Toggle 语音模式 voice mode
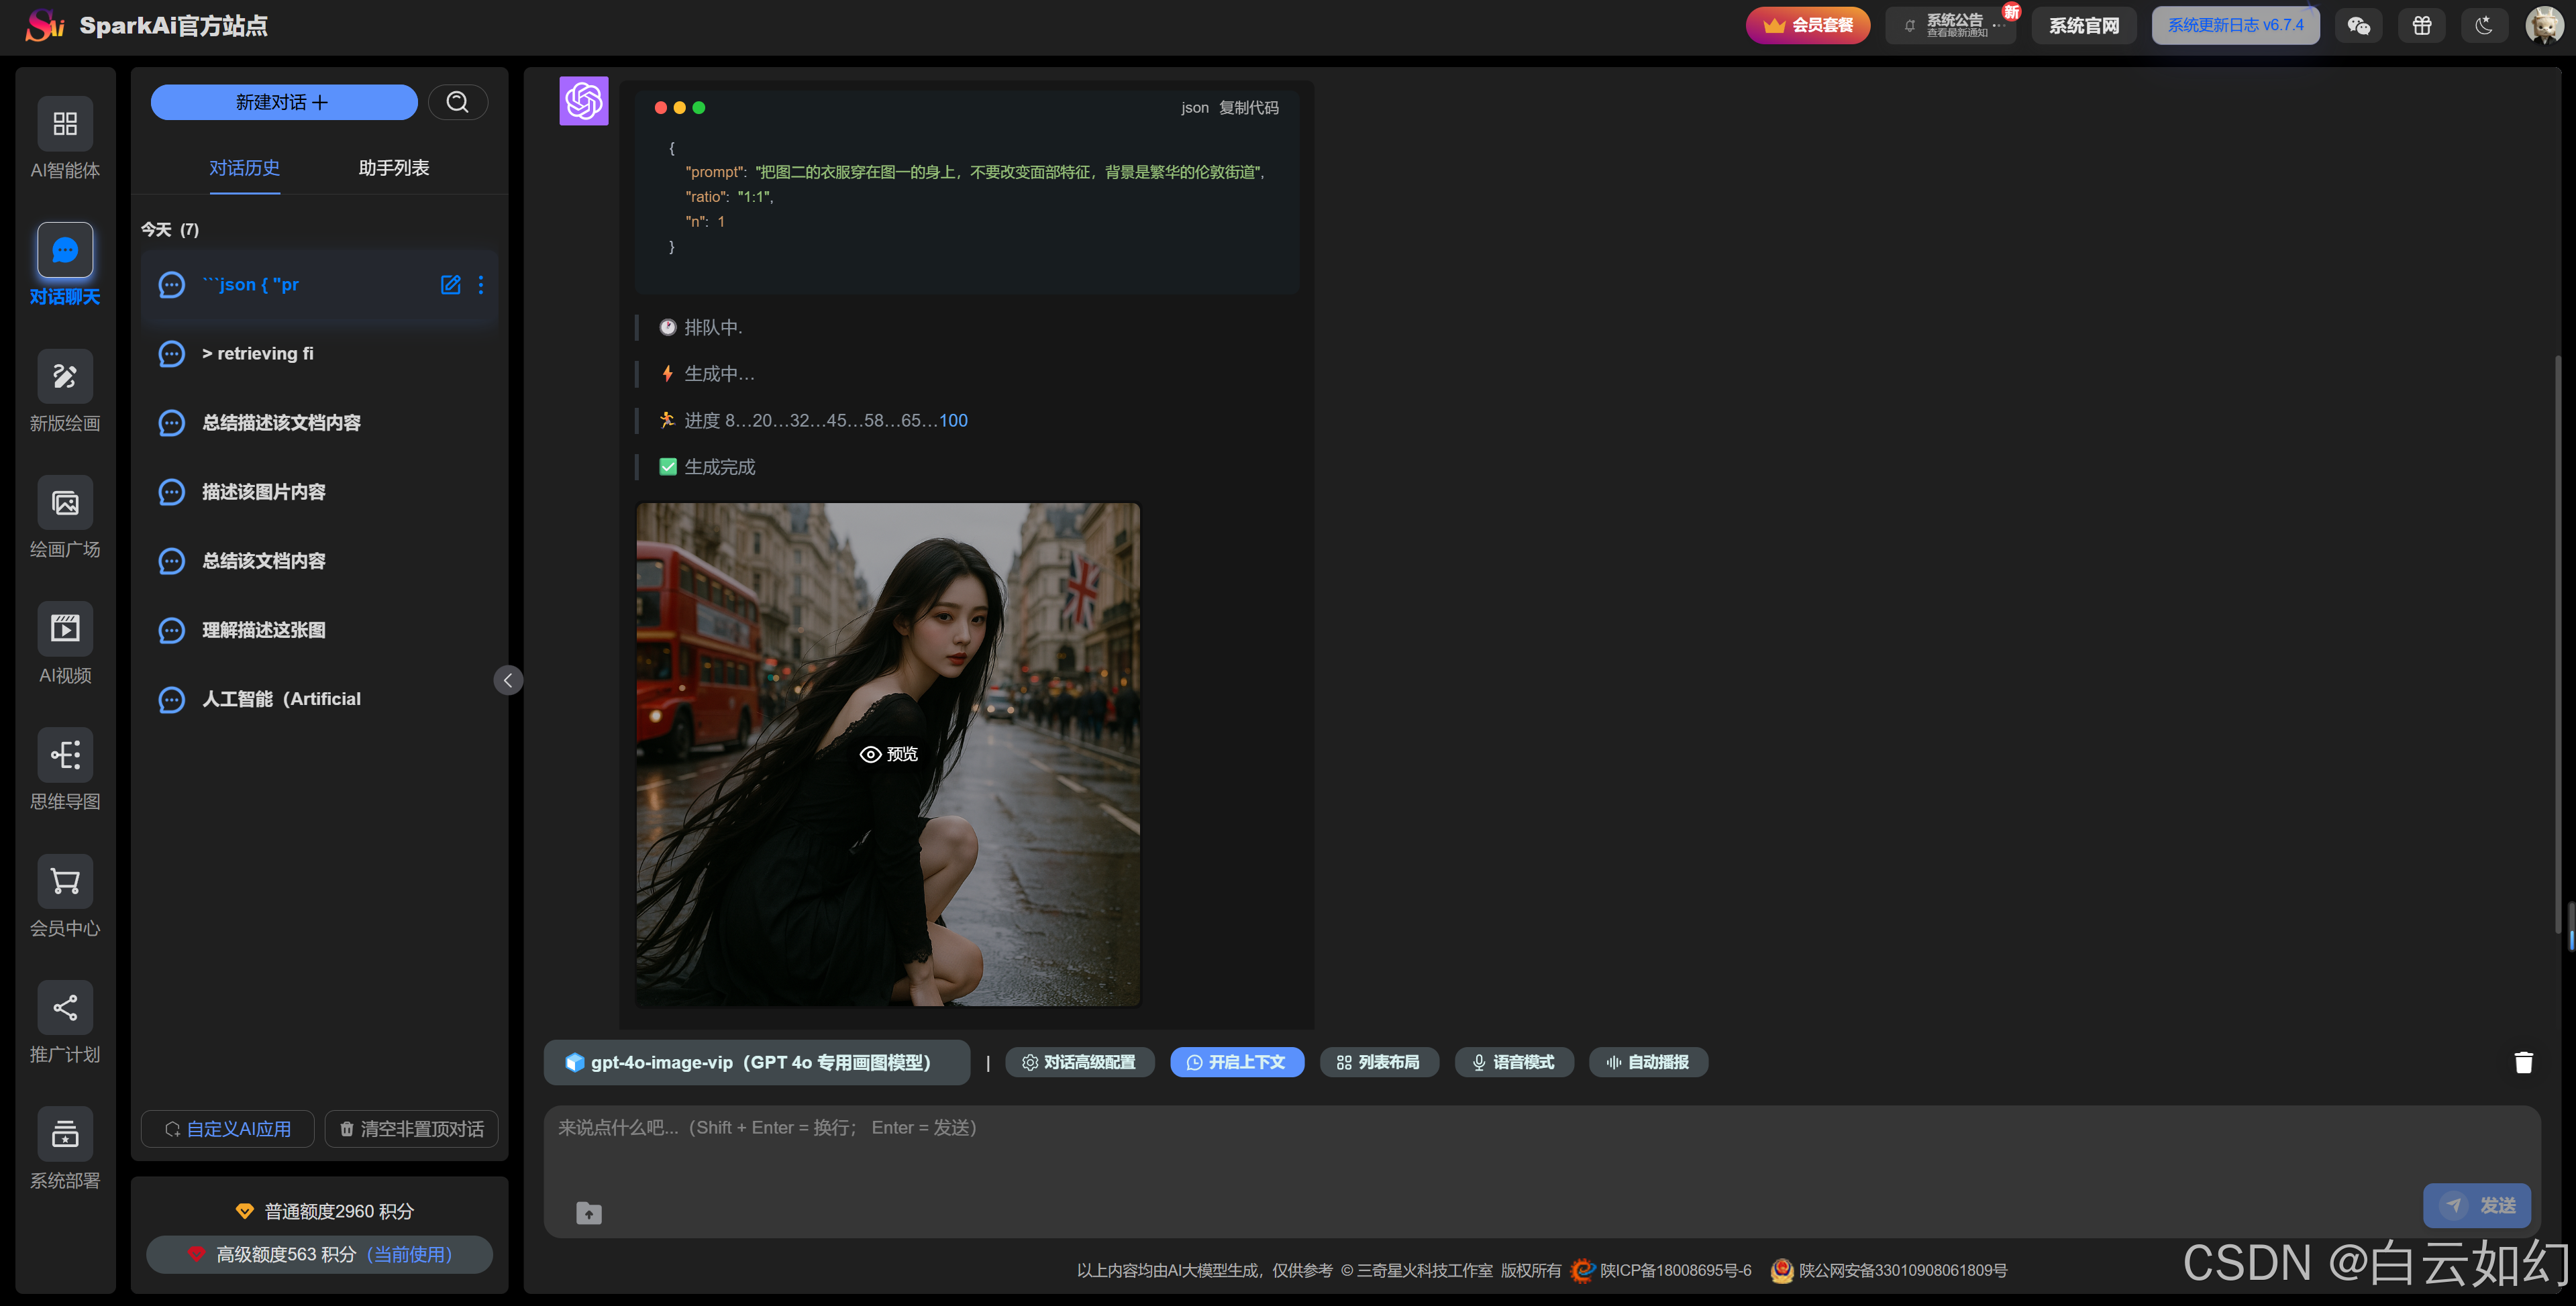2576x1306 pixels. pos(1514,1062)
